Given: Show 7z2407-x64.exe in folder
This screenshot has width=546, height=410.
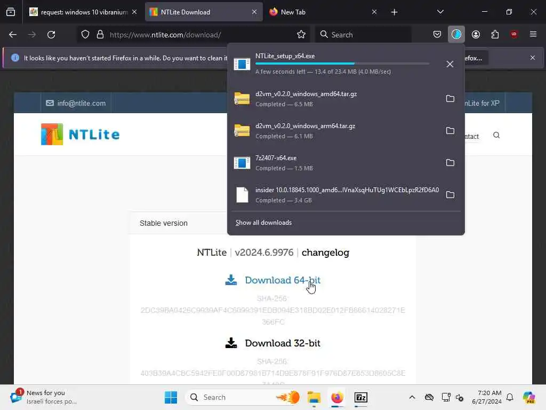Looking at the screenshot, I should point(450,163).
